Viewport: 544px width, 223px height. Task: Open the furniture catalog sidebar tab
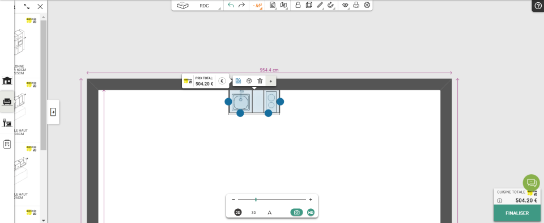click(x=7, y=102)
